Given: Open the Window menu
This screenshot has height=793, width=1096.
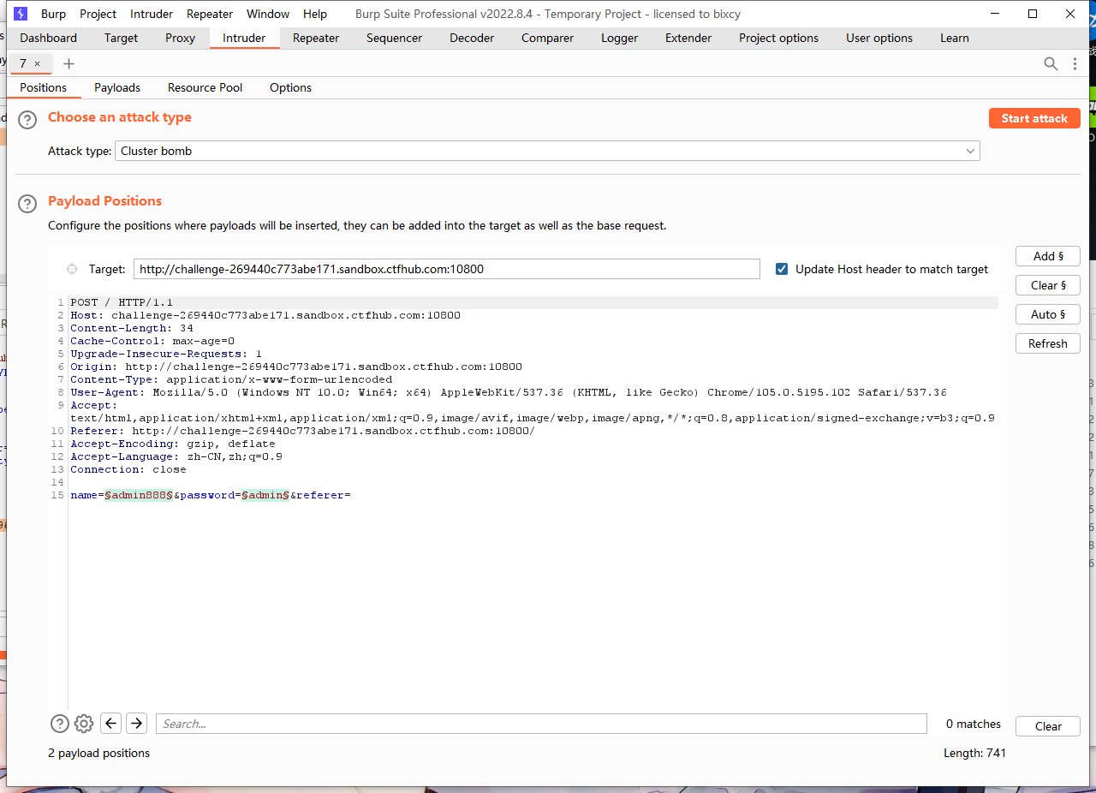Looking at the screenshot, I should 268,14.
